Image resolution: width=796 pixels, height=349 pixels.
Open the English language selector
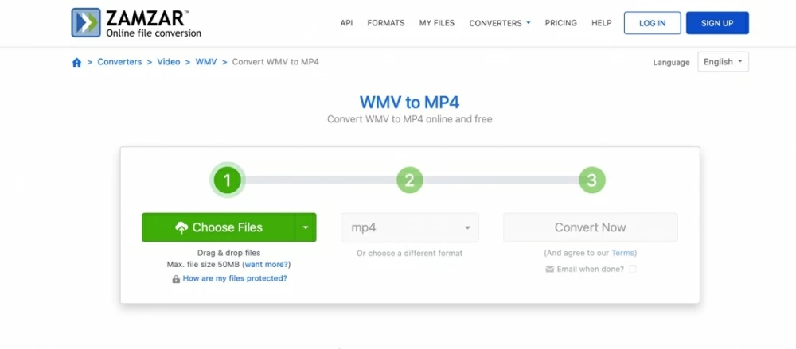(723, 62)
